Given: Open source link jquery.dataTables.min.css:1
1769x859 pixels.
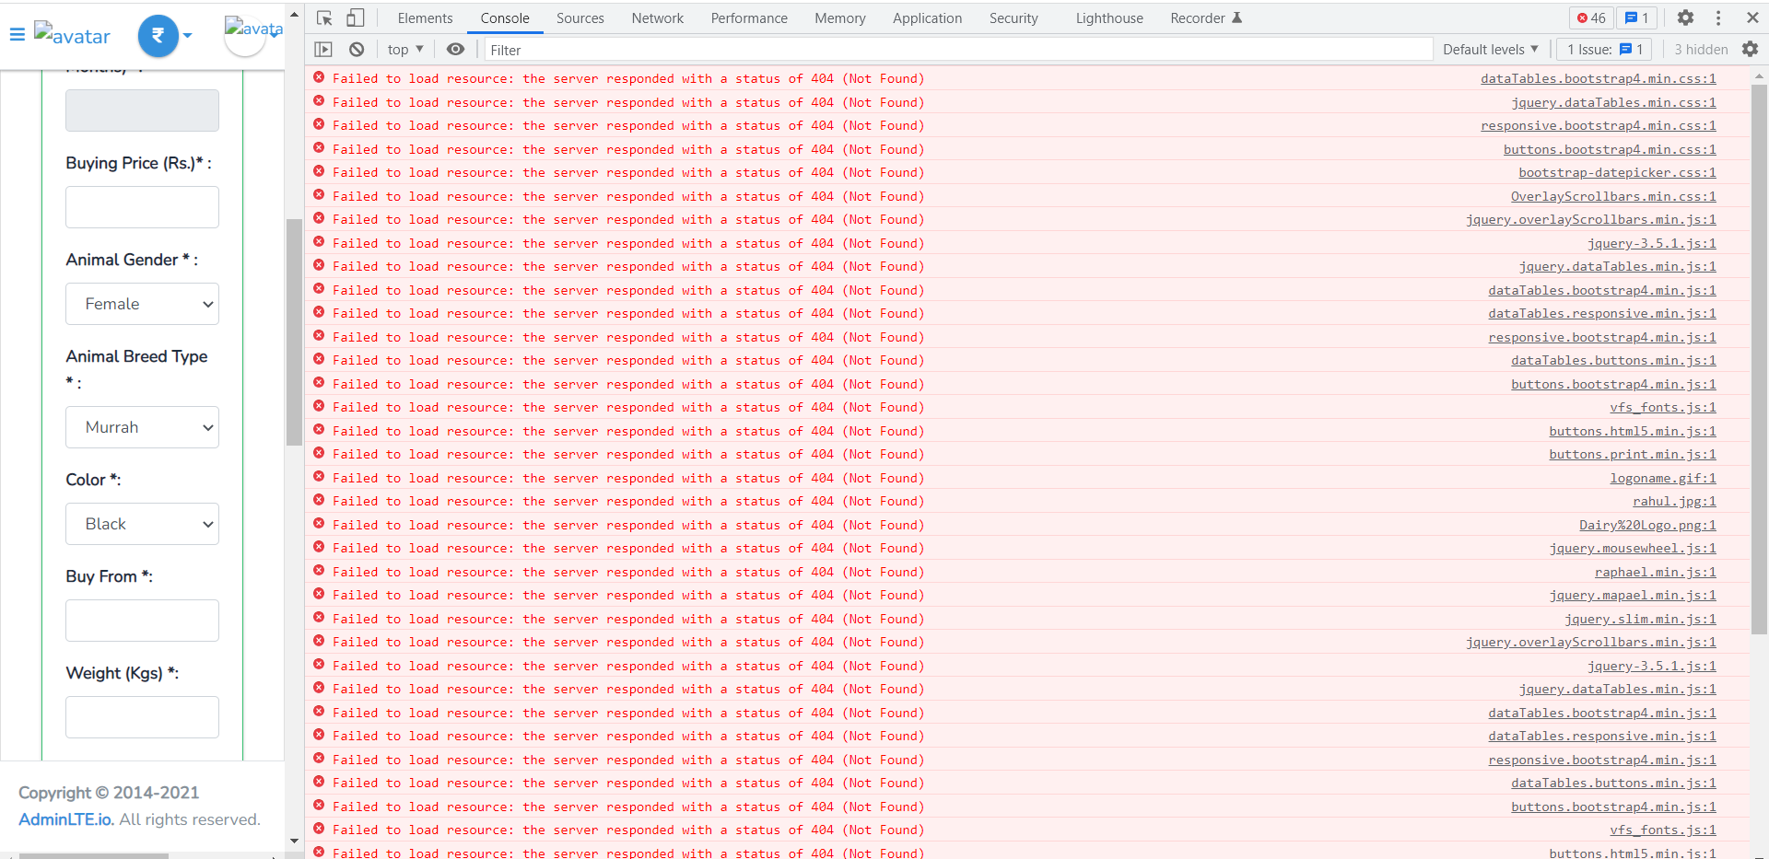Looking at the screenshot, I should click(x=1613, y=103).
